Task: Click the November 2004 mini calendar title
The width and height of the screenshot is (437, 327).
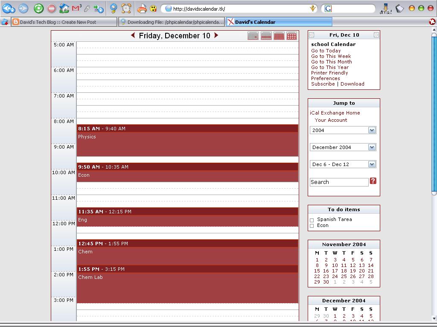Action: coord(344,244)
